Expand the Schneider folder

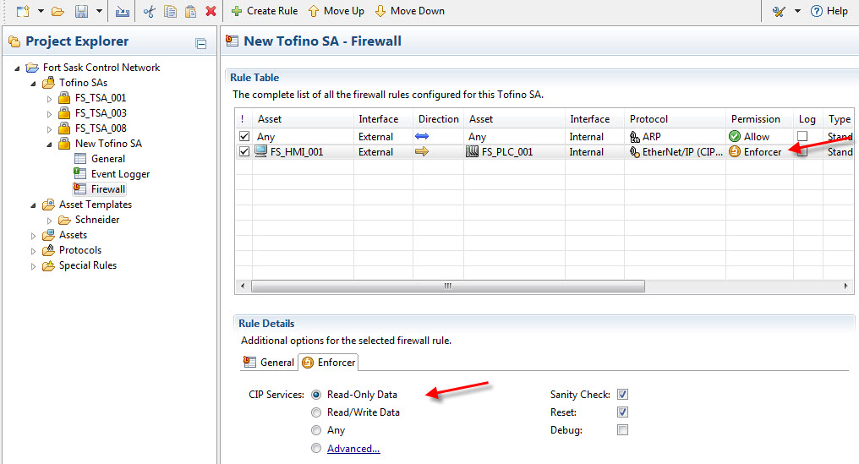coord(49,221)
